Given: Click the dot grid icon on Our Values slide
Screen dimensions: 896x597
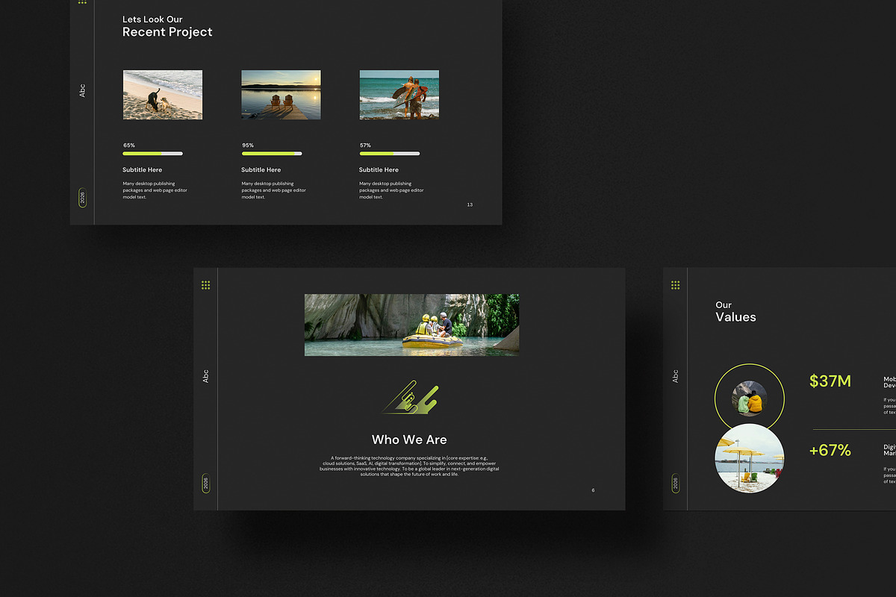Looking at the screenshot, I should point(675,285).
